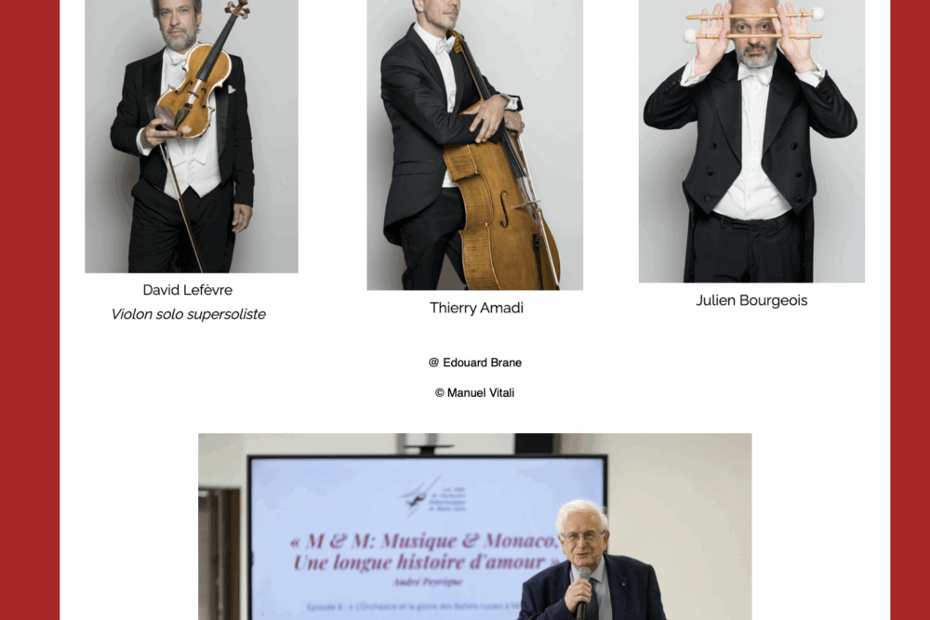The width and height of the screenshot is (930, 620).
Task: Click the David Lefèvre name caption
Action: pyautogui.click(x=188, y=290)
